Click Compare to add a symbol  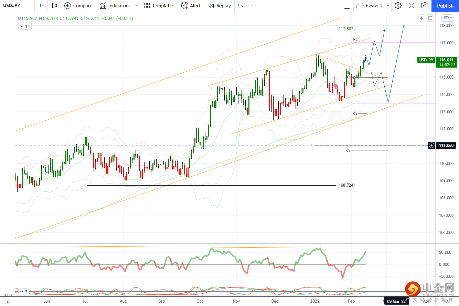coord(78,5)
